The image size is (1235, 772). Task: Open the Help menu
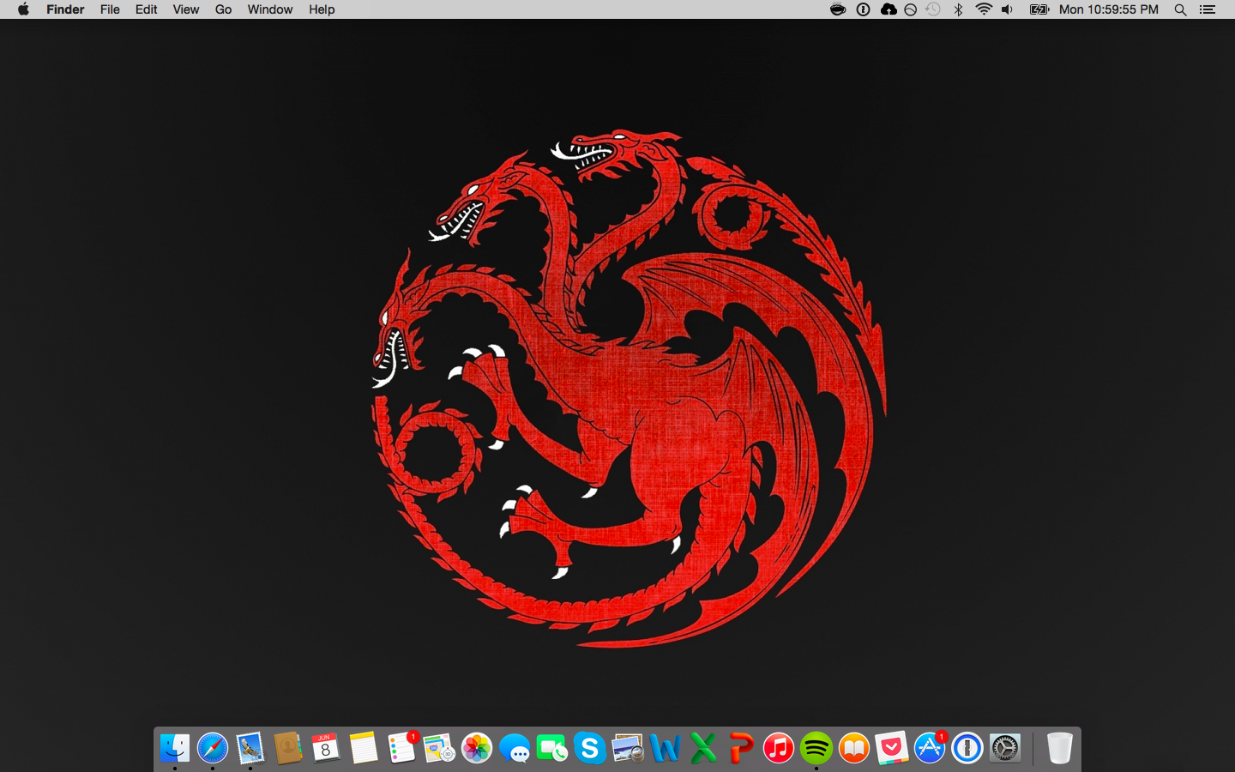point(322,9)
